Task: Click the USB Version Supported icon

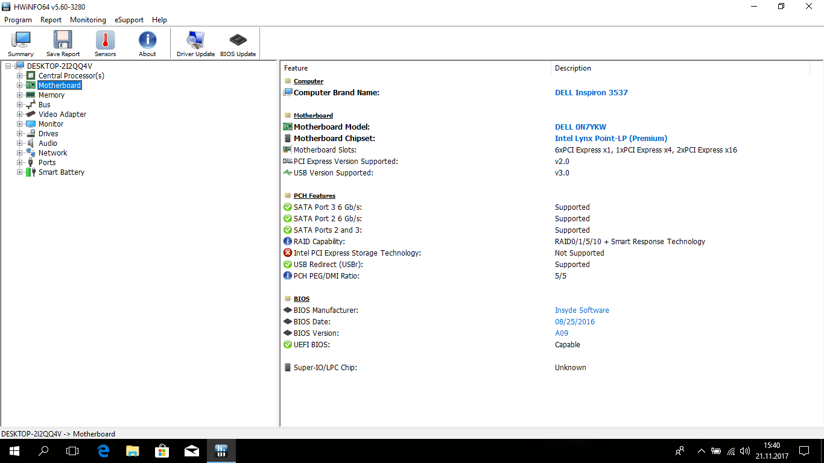Action: click(288, 172)
